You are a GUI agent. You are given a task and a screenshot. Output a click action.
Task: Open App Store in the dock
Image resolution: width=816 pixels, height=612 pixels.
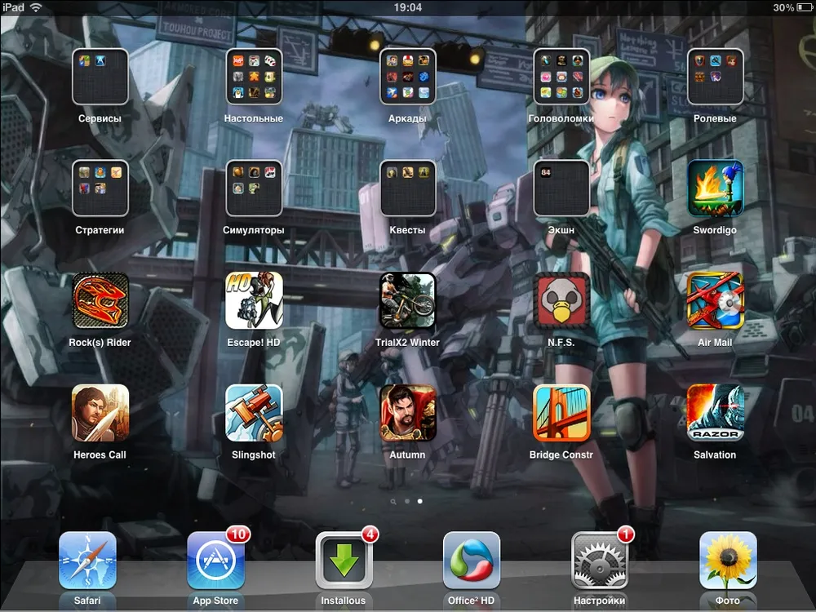coord(215,561)
